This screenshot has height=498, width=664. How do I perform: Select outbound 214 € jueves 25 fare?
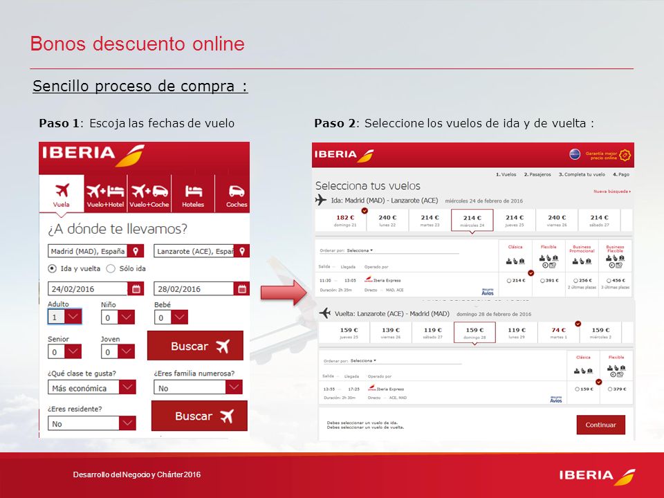(515, 220)
